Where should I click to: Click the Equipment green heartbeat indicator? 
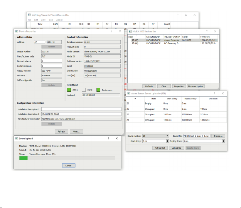[x=98, y=90]
